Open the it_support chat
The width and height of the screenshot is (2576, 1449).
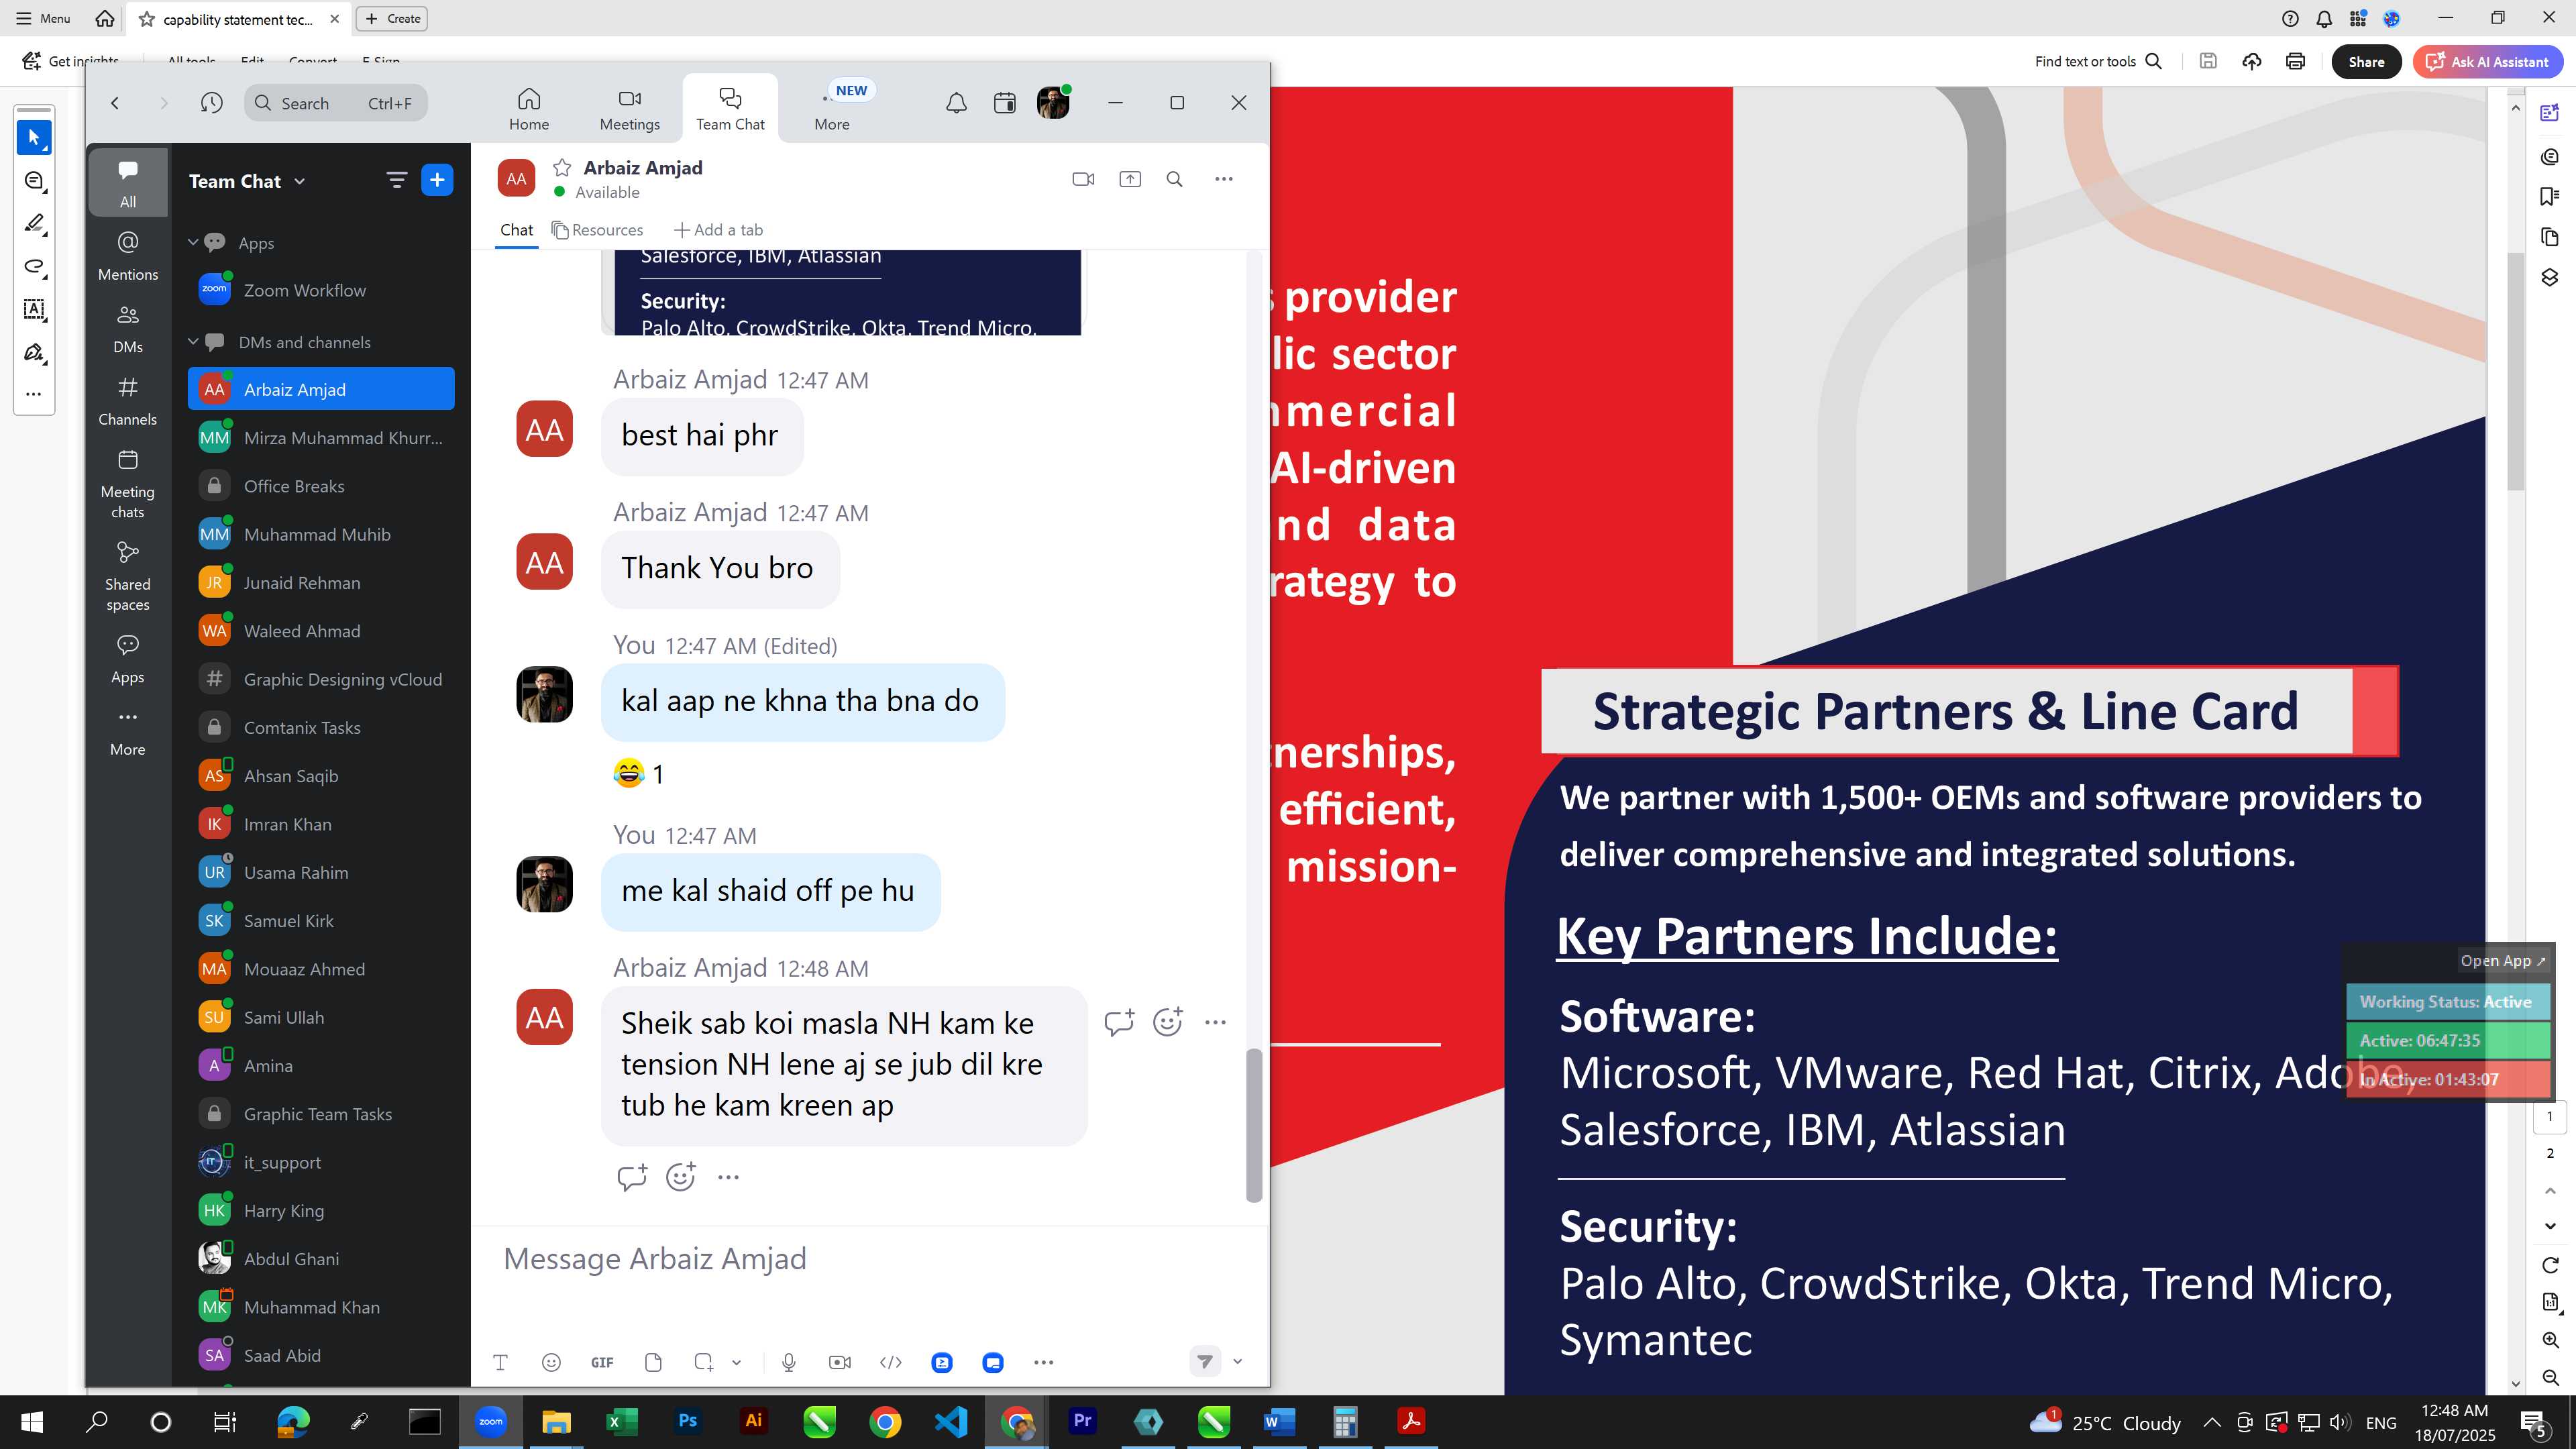pyautogui.click(x=321, y=1162)
